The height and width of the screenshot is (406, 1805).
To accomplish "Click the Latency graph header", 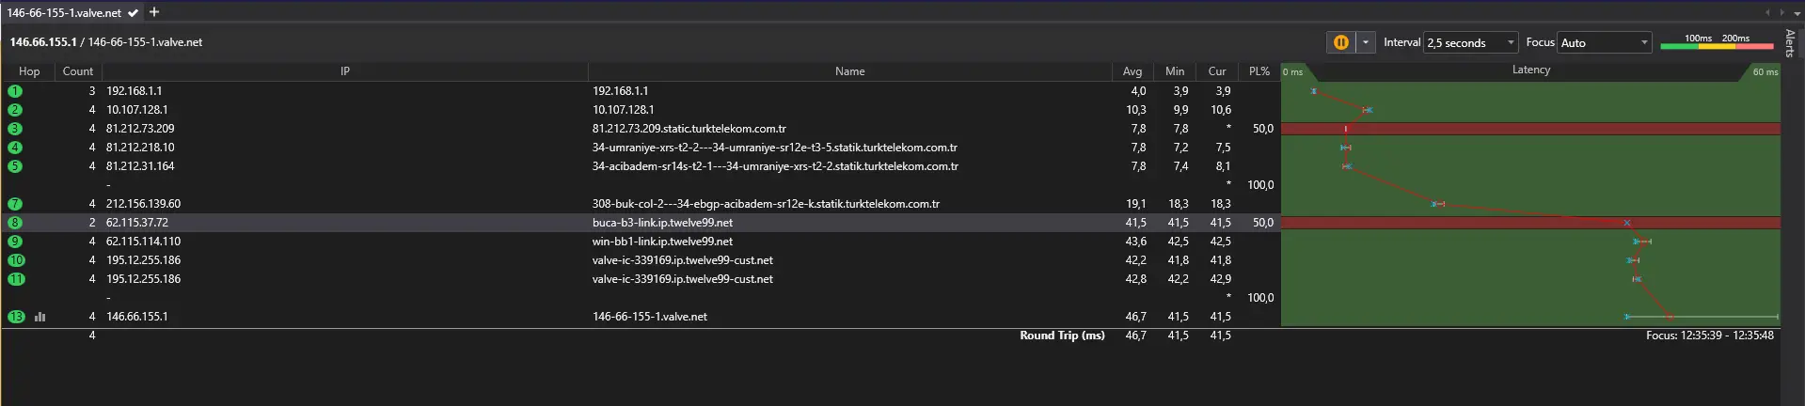I will coord(1530,70).
